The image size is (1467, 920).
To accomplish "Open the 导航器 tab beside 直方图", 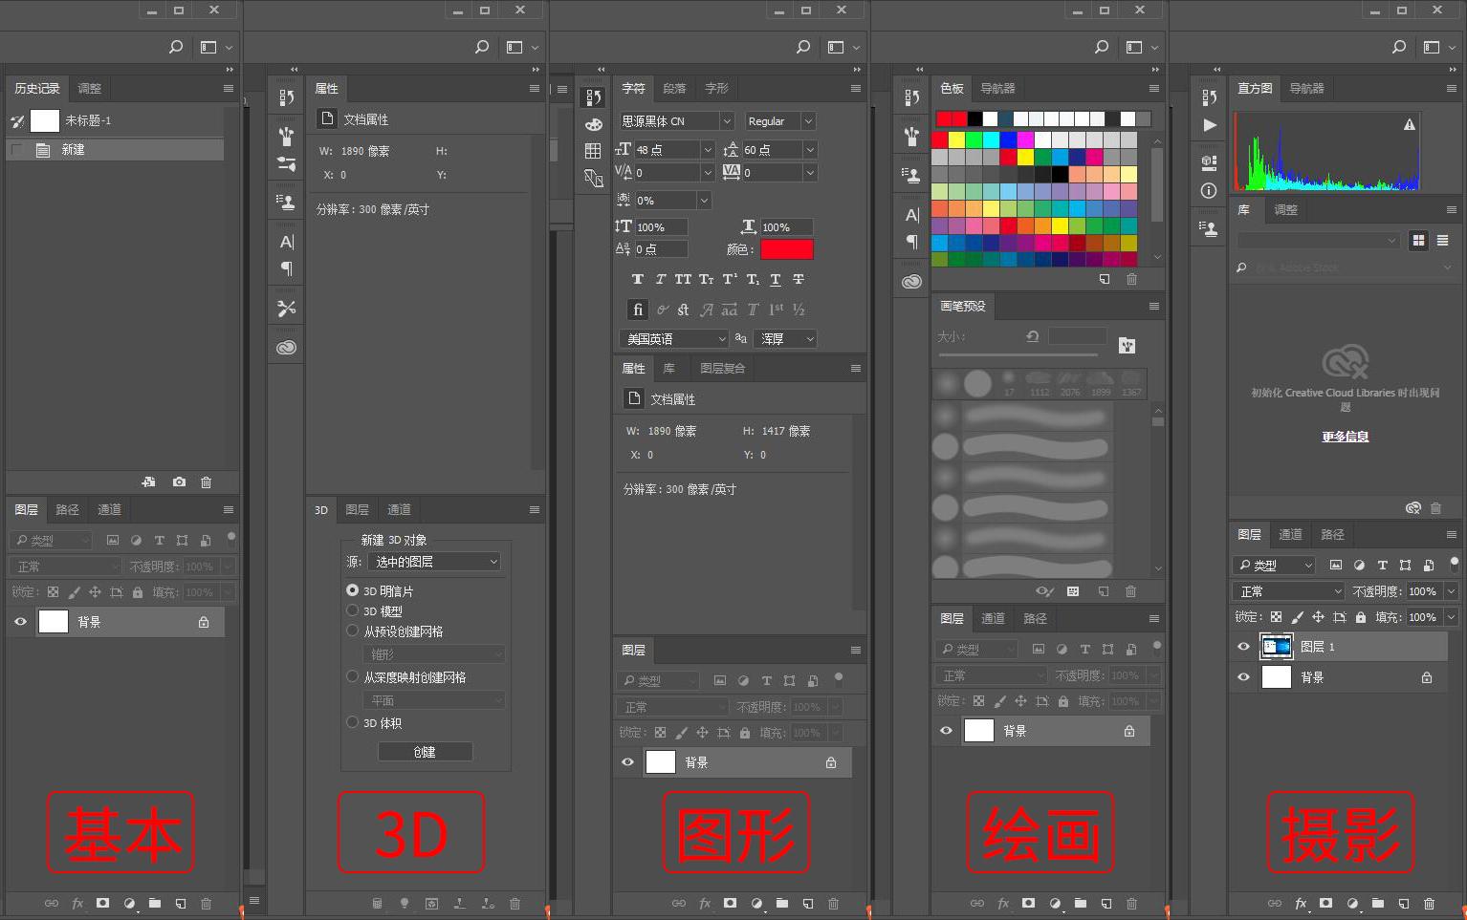I will pyautogui.click(x=1305, y=88).
